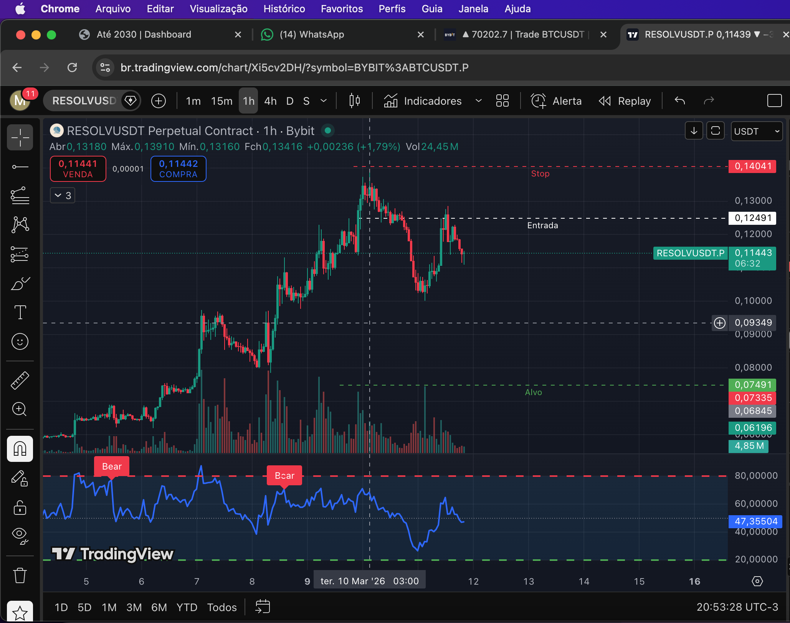
Task: Toggle lock all drawings
Action: coord(20,508)
